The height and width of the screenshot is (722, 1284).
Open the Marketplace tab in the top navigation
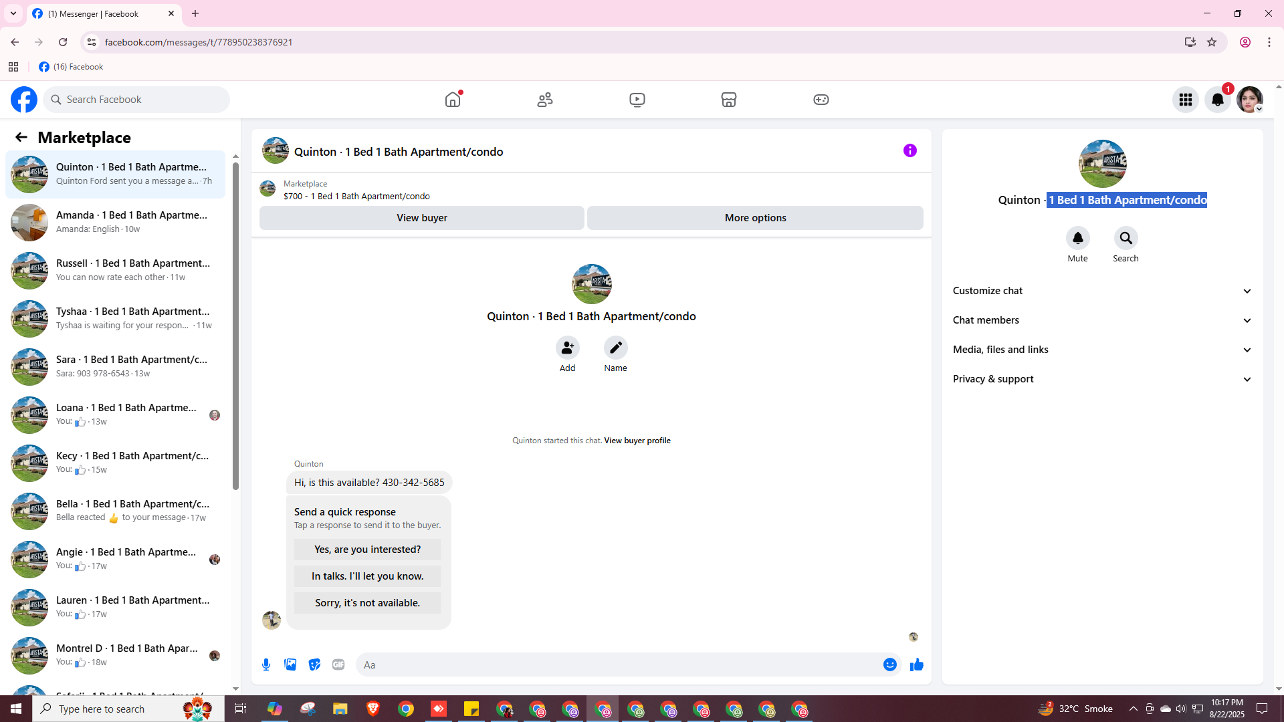pyautogui.click(x=728, y=100)
